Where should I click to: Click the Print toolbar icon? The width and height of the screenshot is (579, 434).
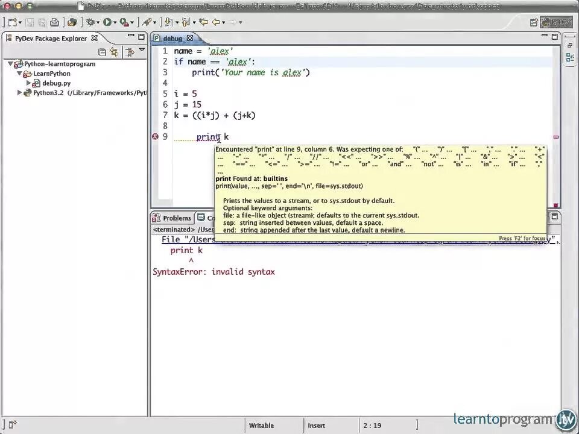click(x=55, y=22)
